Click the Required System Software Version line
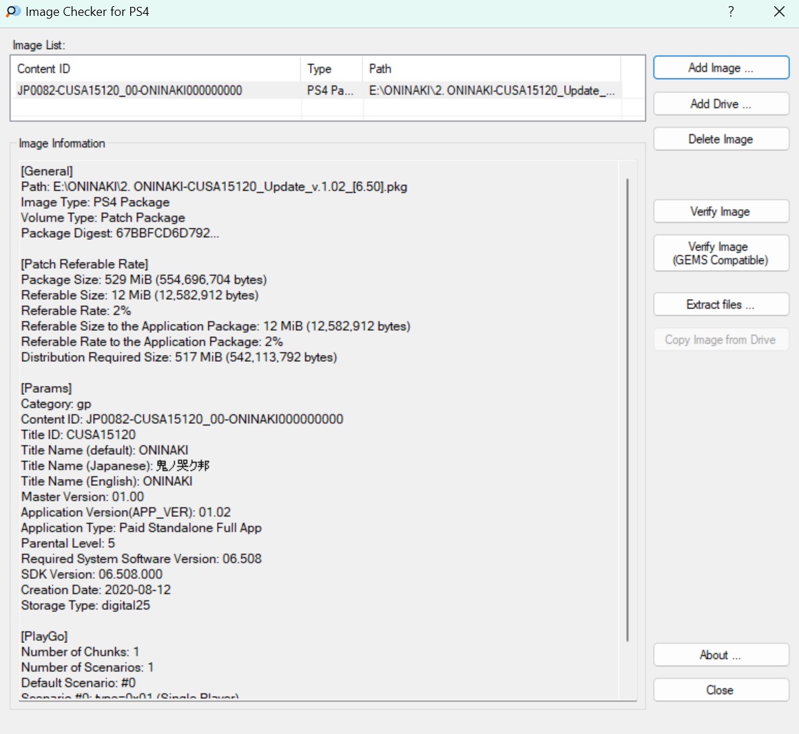 point(141,559)
